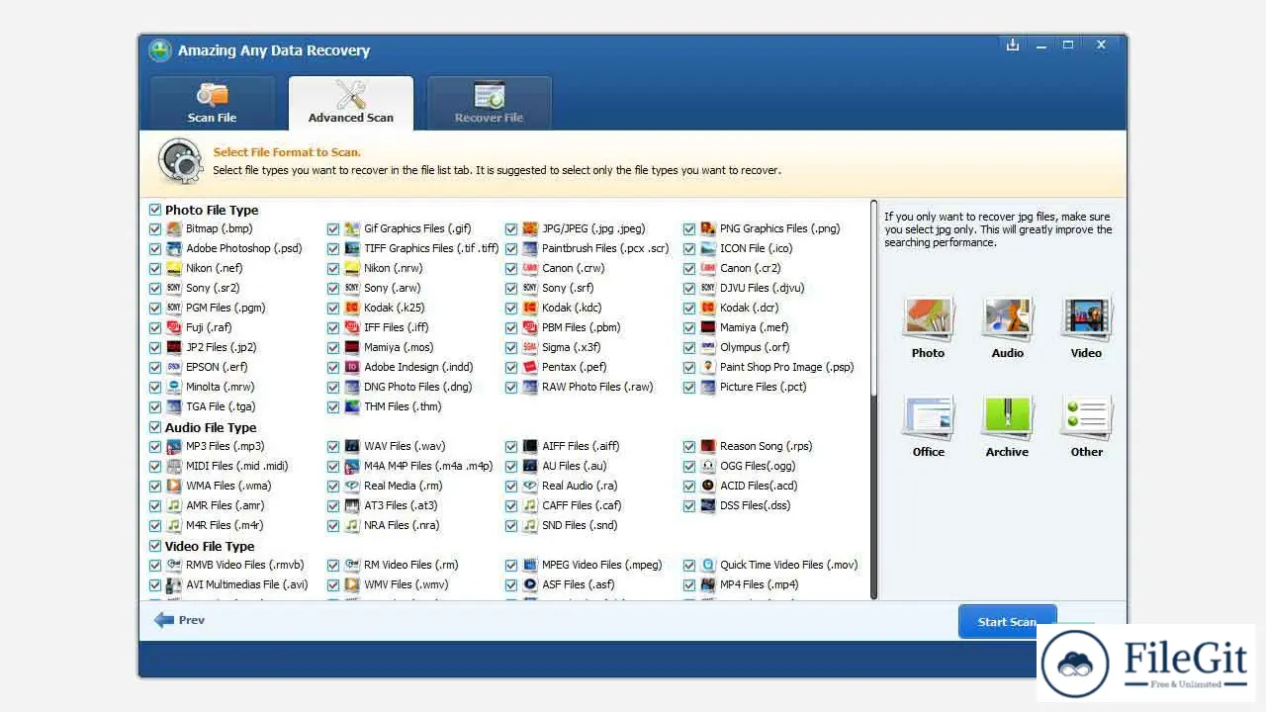The image size is (1266, 712).
Task: Click the 'Reason Song (.rps)' label
Action: [766, 446]
